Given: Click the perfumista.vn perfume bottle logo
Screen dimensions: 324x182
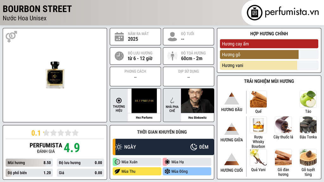Looking at the screenshot, I should click(254, 13).
